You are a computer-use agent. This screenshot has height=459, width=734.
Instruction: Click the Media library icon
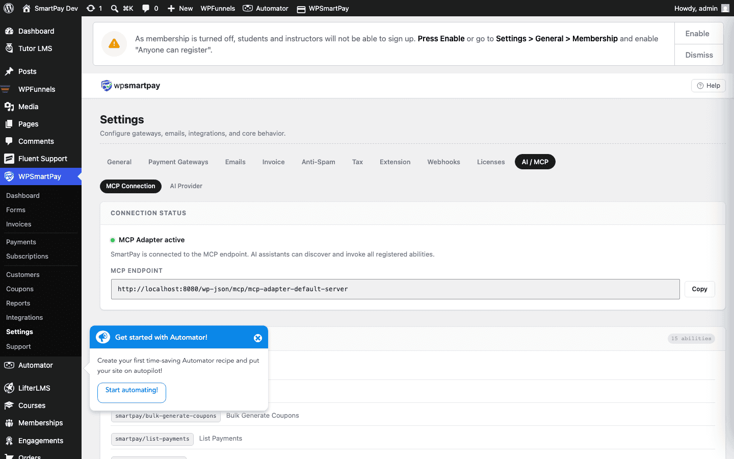[x=9, y=107]
